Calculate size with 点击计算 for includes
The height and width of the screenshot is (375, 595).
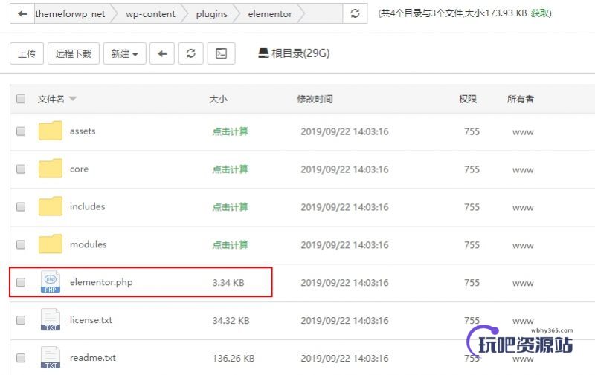point(230,207)
